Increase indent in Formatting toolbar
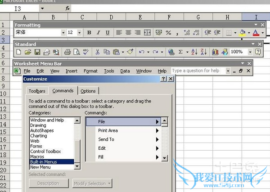 click(x=217, y=32)
